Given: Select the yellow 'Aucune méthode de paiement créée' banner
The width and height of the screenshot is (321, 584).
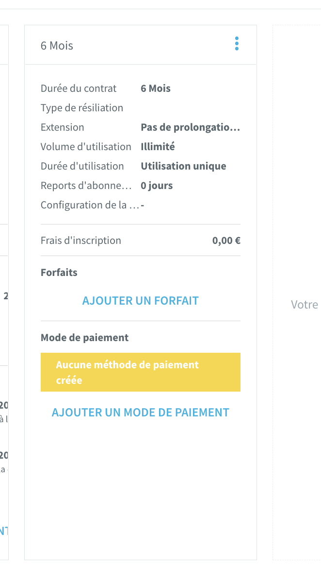Looking at the screenshot, I should [x=141, y=372].
